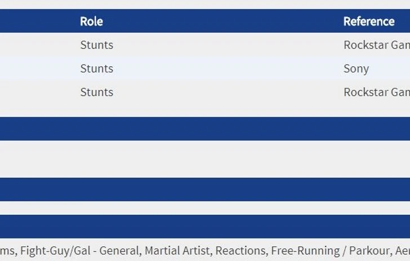The width and height of the screenshot is (410, 261).
Task: Click the empty gray area between the first two blue bars
Action: [205, 159]
